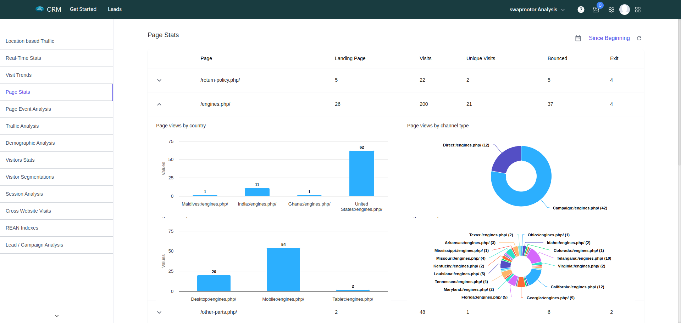This screenshot has width=681, height=323.
Task: Expand the /other-parts.php/ row
Action: (x=159, y=312)
